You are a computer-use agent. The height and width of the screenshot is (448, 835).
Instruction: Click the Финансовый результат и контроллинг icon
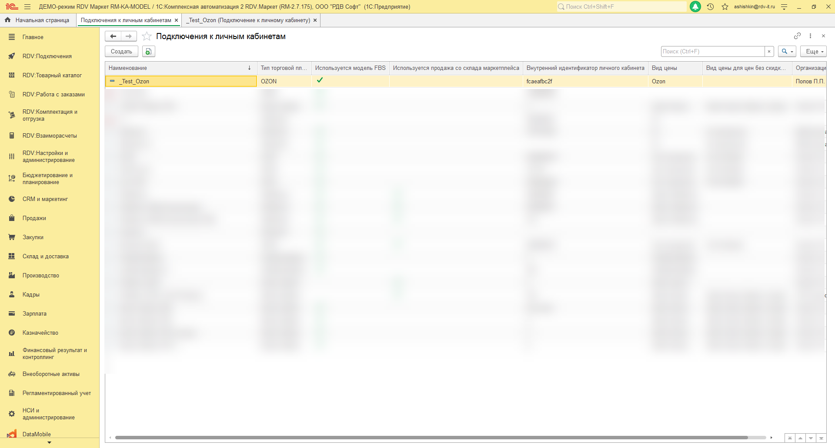(x=12, y=354)
